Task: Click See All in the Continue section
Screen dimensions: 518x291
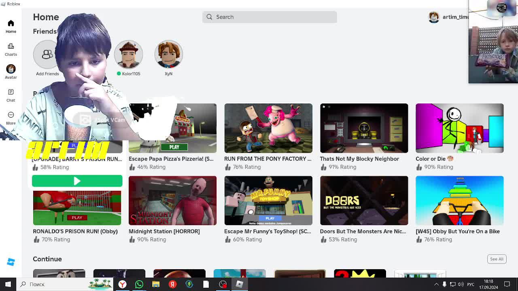Action: (497, 259)
